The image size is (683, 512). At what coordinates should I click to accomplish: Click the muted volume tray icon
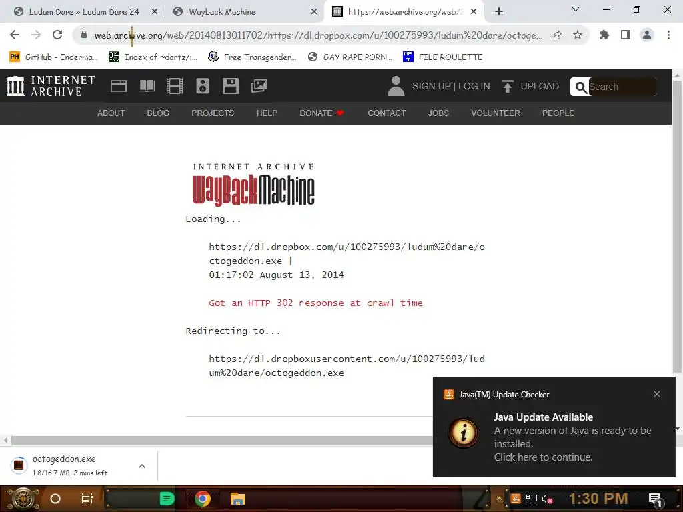point(548,499)
